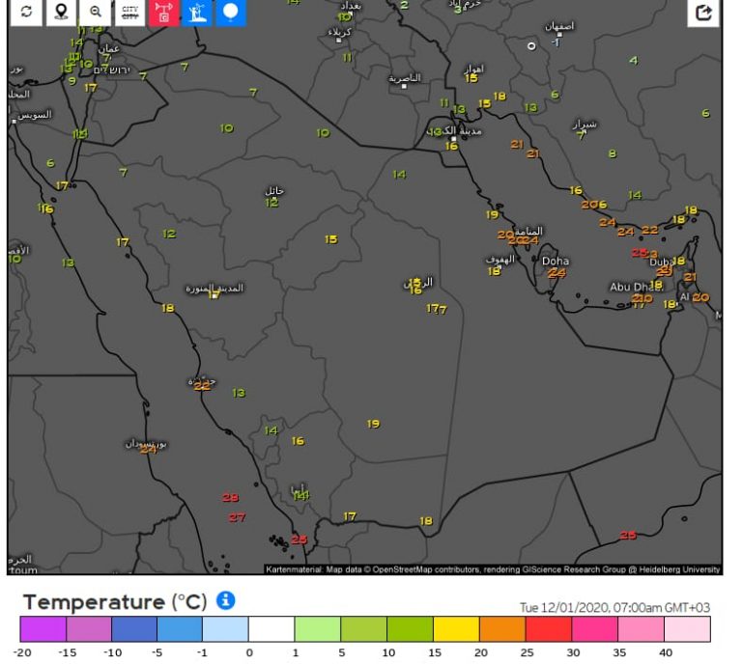Click the Temperature (°C) heading
This screenshot has width=742, height=664.
115,602
